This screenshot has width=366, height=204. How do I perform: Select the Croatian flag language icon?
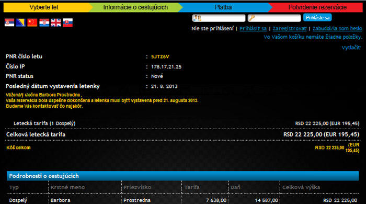coord(44,22)
